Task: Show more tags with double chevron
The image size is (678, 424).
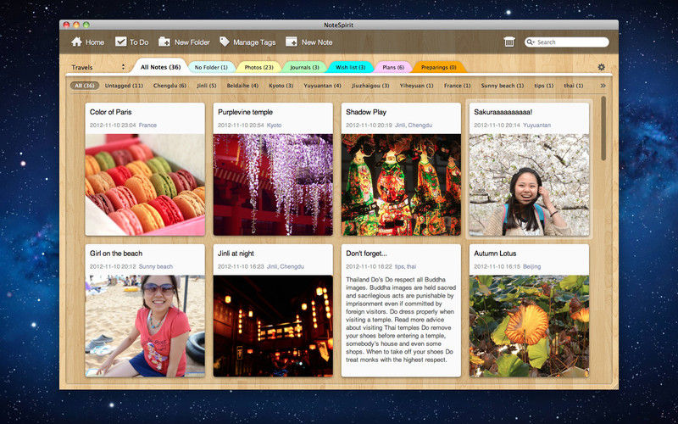Action: coord(603,86)
